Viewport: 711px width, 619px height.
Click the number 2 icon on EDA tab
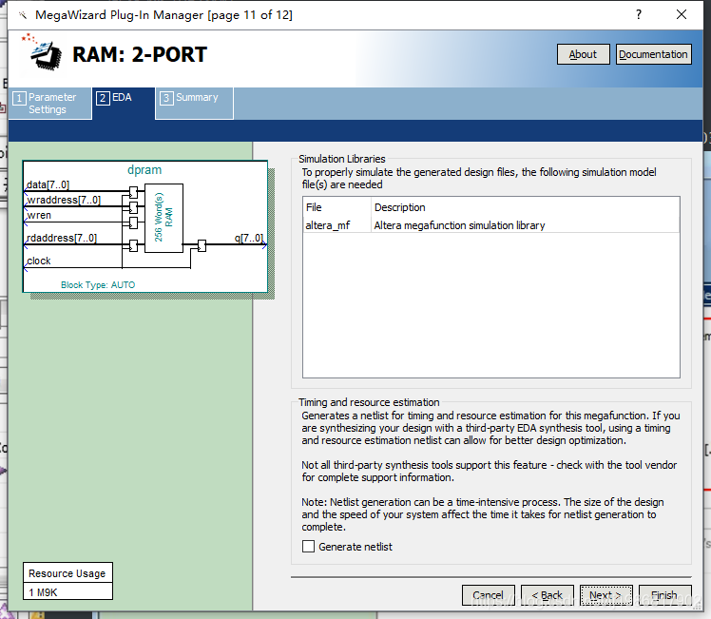(103, 98)
